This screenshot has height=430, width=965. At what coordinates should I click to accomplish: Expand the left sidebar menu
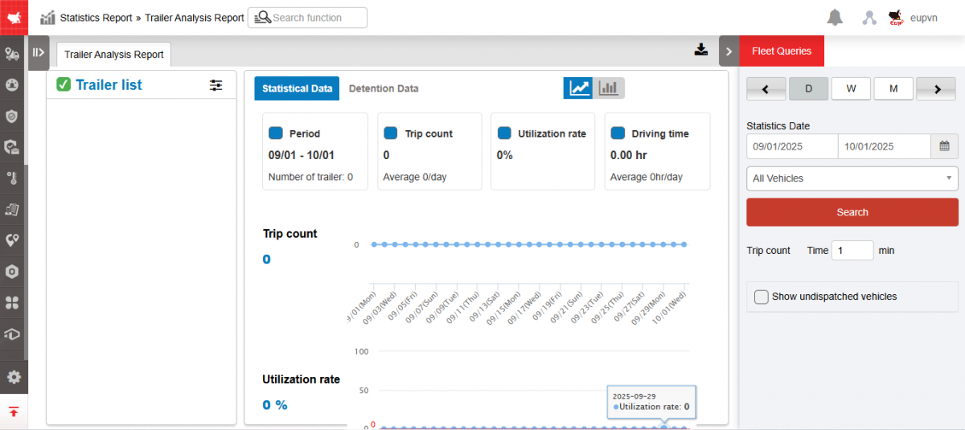[38, 53]
